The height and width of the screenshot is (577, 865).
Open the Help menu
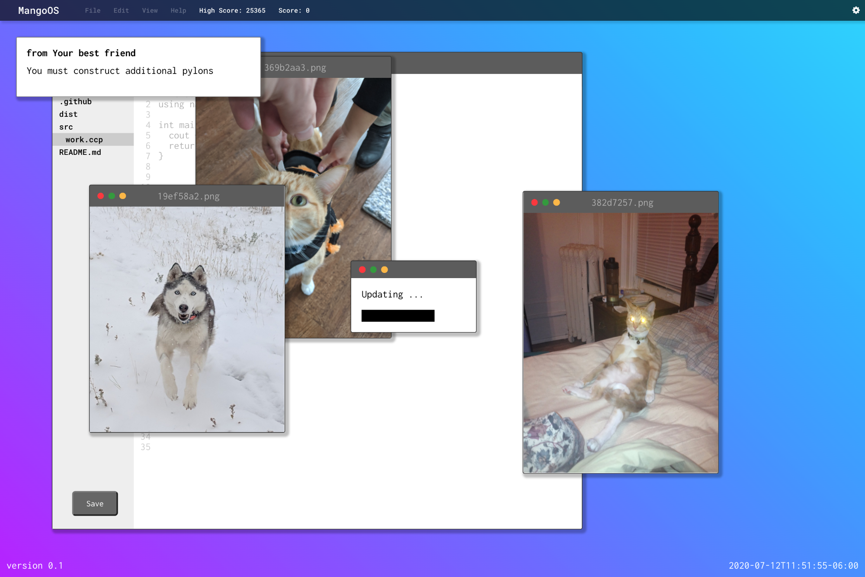pyautogui.click(x=178, y=10)
